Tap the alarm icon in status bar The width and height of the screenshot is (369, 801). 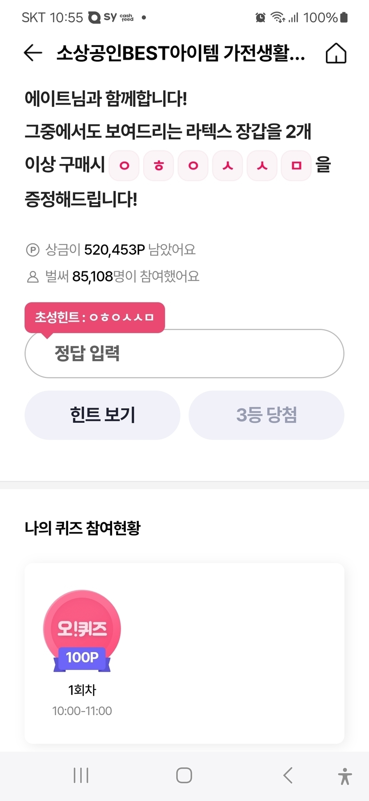click(x=261, y=17)
